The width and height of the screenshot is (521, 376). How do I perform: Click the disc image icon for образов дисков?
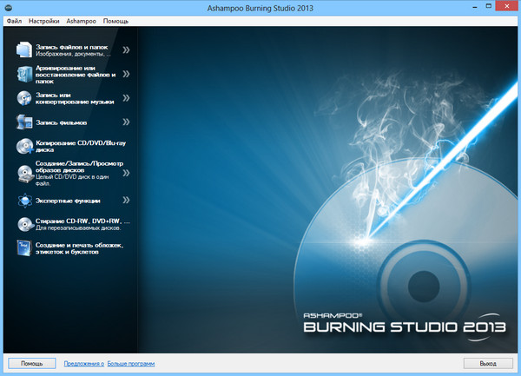(x=24, y=173)
